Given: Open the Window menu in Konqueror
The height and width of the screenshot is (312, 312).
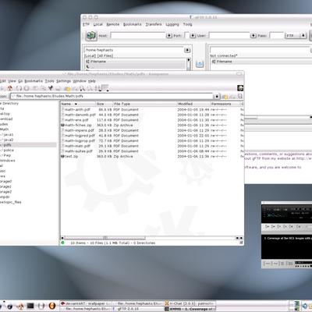Looking at the screenshot, I should [x=80, y=81].
